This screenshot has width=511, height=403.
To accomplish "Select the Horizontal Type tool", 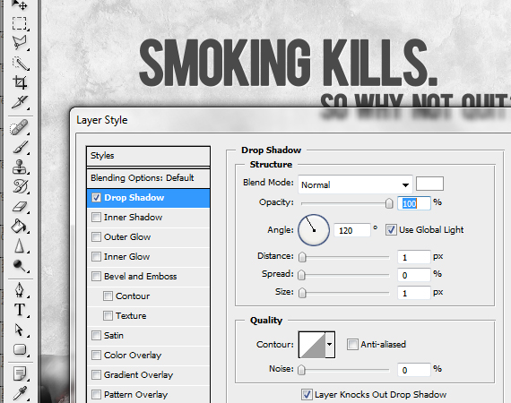I will click(x=20, y=310).
